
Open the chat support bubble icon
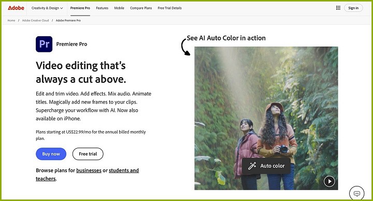pyautogui.click(x=356, y=193)
